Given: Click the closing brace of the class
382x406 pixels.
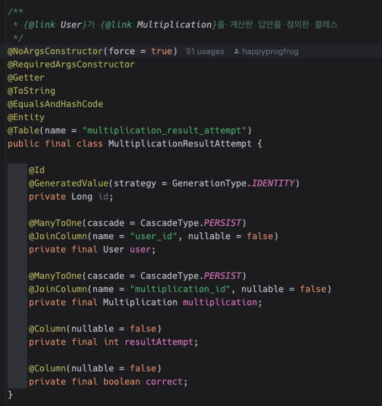Looking at the screenshot, I should (x=10, y=395).
